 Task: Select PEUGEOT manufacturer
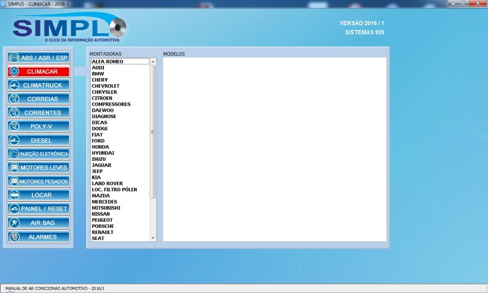(120, 220)
